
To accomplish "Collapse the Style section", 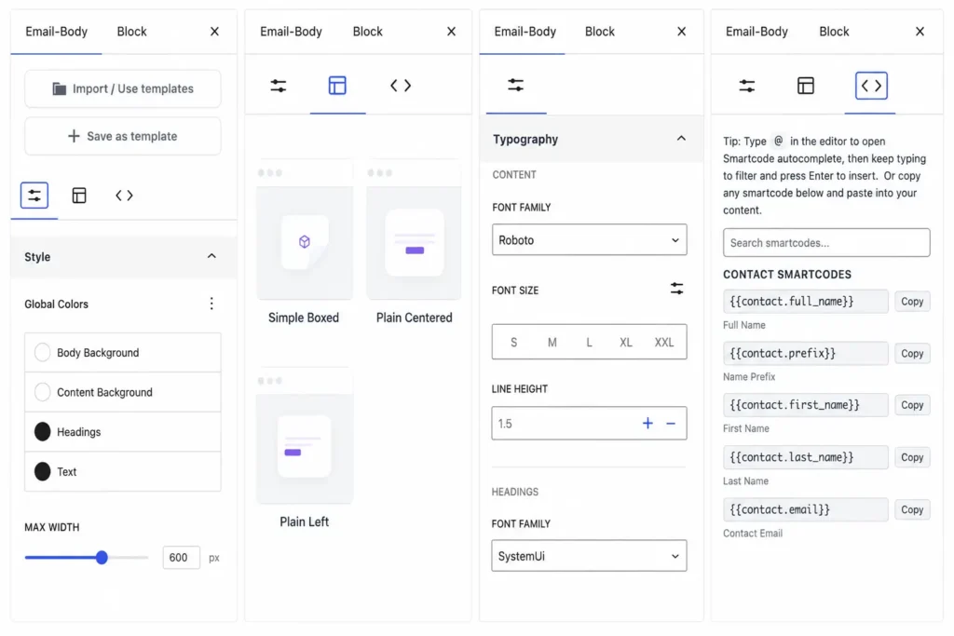I will [211, 256].
